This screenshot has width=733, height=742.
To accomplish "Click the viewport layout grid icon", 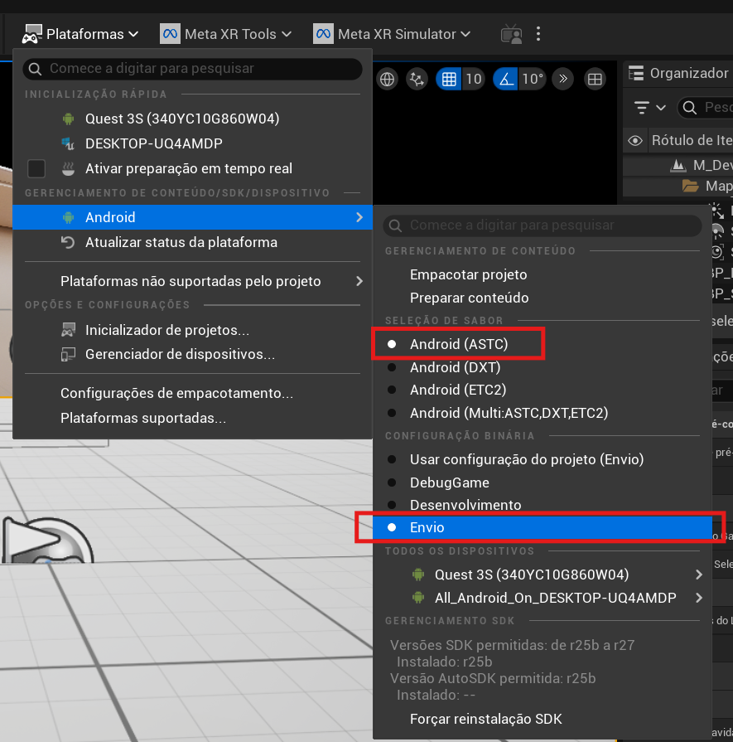I will pos(594,80).
